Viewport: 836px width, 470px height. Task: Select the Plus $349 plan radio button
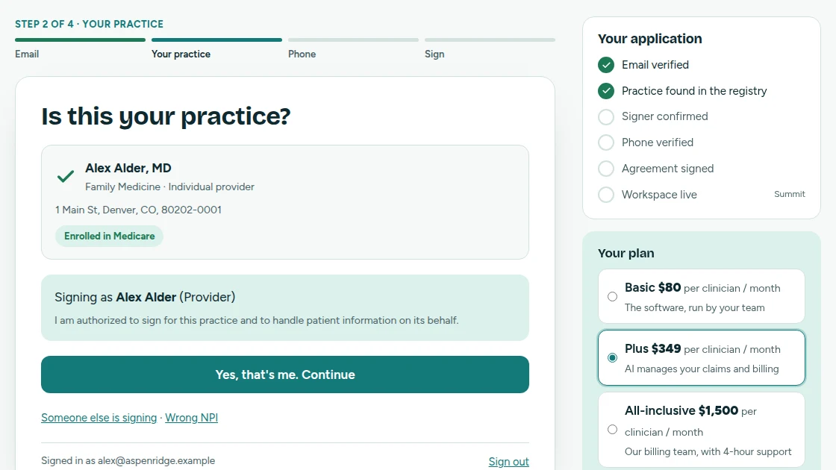point(613,357)
